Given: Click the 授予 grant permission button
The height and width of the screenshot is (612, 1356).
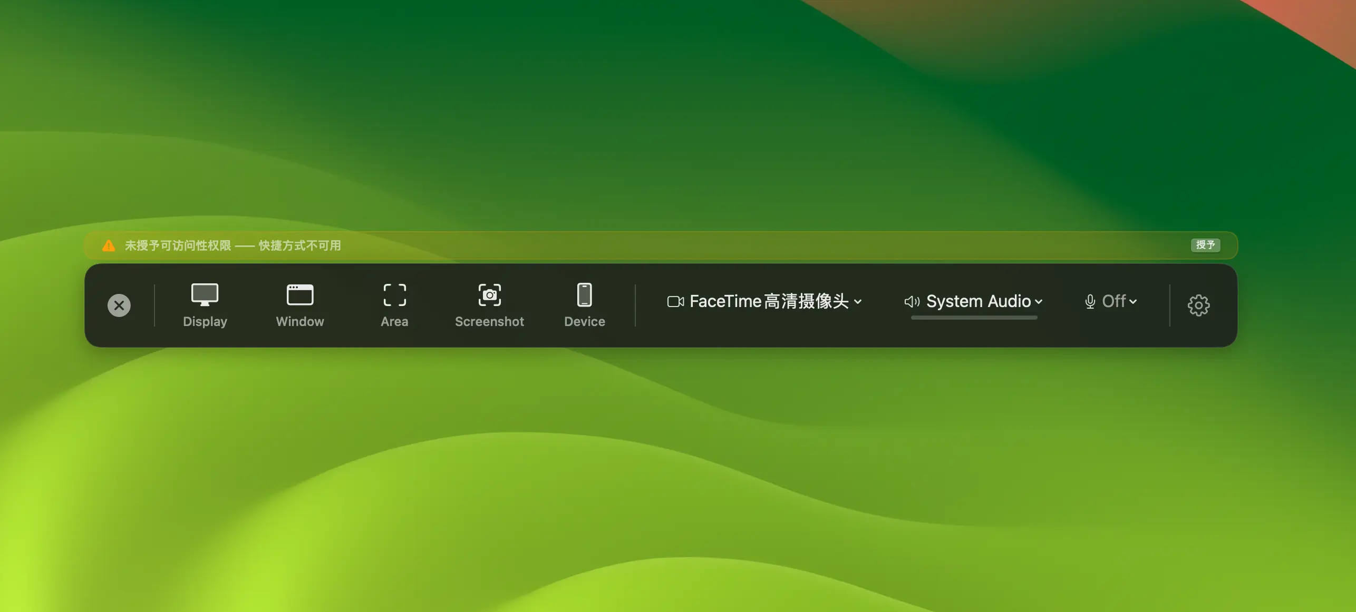Looking at the screenshot, I should [1205, 245].
